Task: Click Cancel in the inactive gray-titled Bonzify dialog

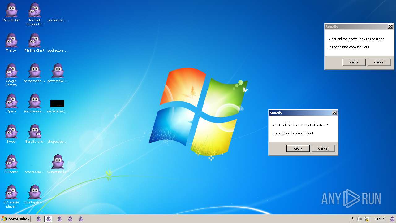Action: [379, 62]
